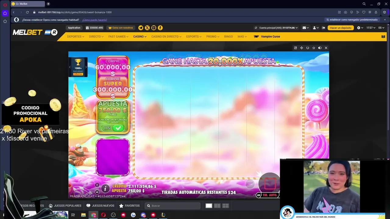Go to the BINGO page
The image size is (390, 219).
point(228,36)
